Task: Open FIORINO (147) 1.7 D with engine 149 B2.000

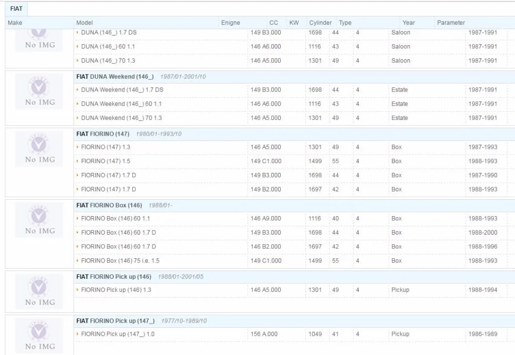Action: [108, 189]
